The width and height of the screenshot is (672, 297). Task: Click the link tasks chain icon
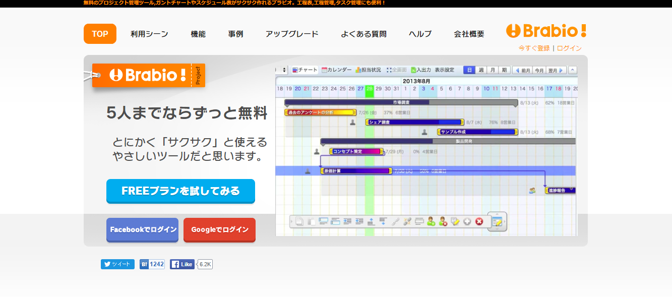(x=395, y=221)
